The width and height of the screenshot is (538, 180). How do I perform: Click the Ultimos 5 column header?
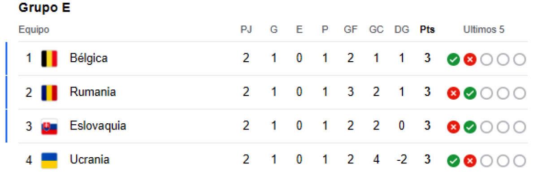(484, 30)
